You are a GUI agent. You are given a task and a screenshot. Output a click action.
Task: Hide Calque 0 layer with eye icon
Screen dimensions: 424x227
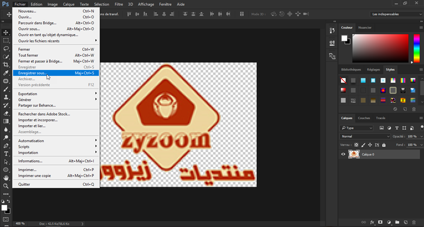[x=343, y=154]
